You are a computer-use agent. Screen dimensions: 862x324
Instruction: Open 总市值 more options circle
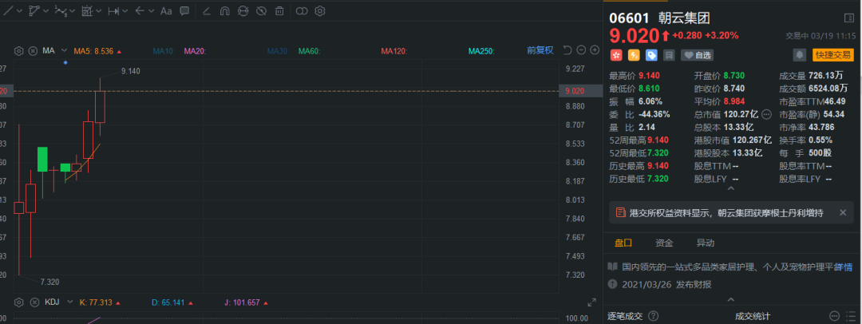[x=766, y=114]
